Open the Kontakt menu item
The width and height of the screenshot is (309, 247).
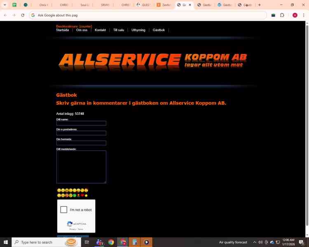pos(100,30)
